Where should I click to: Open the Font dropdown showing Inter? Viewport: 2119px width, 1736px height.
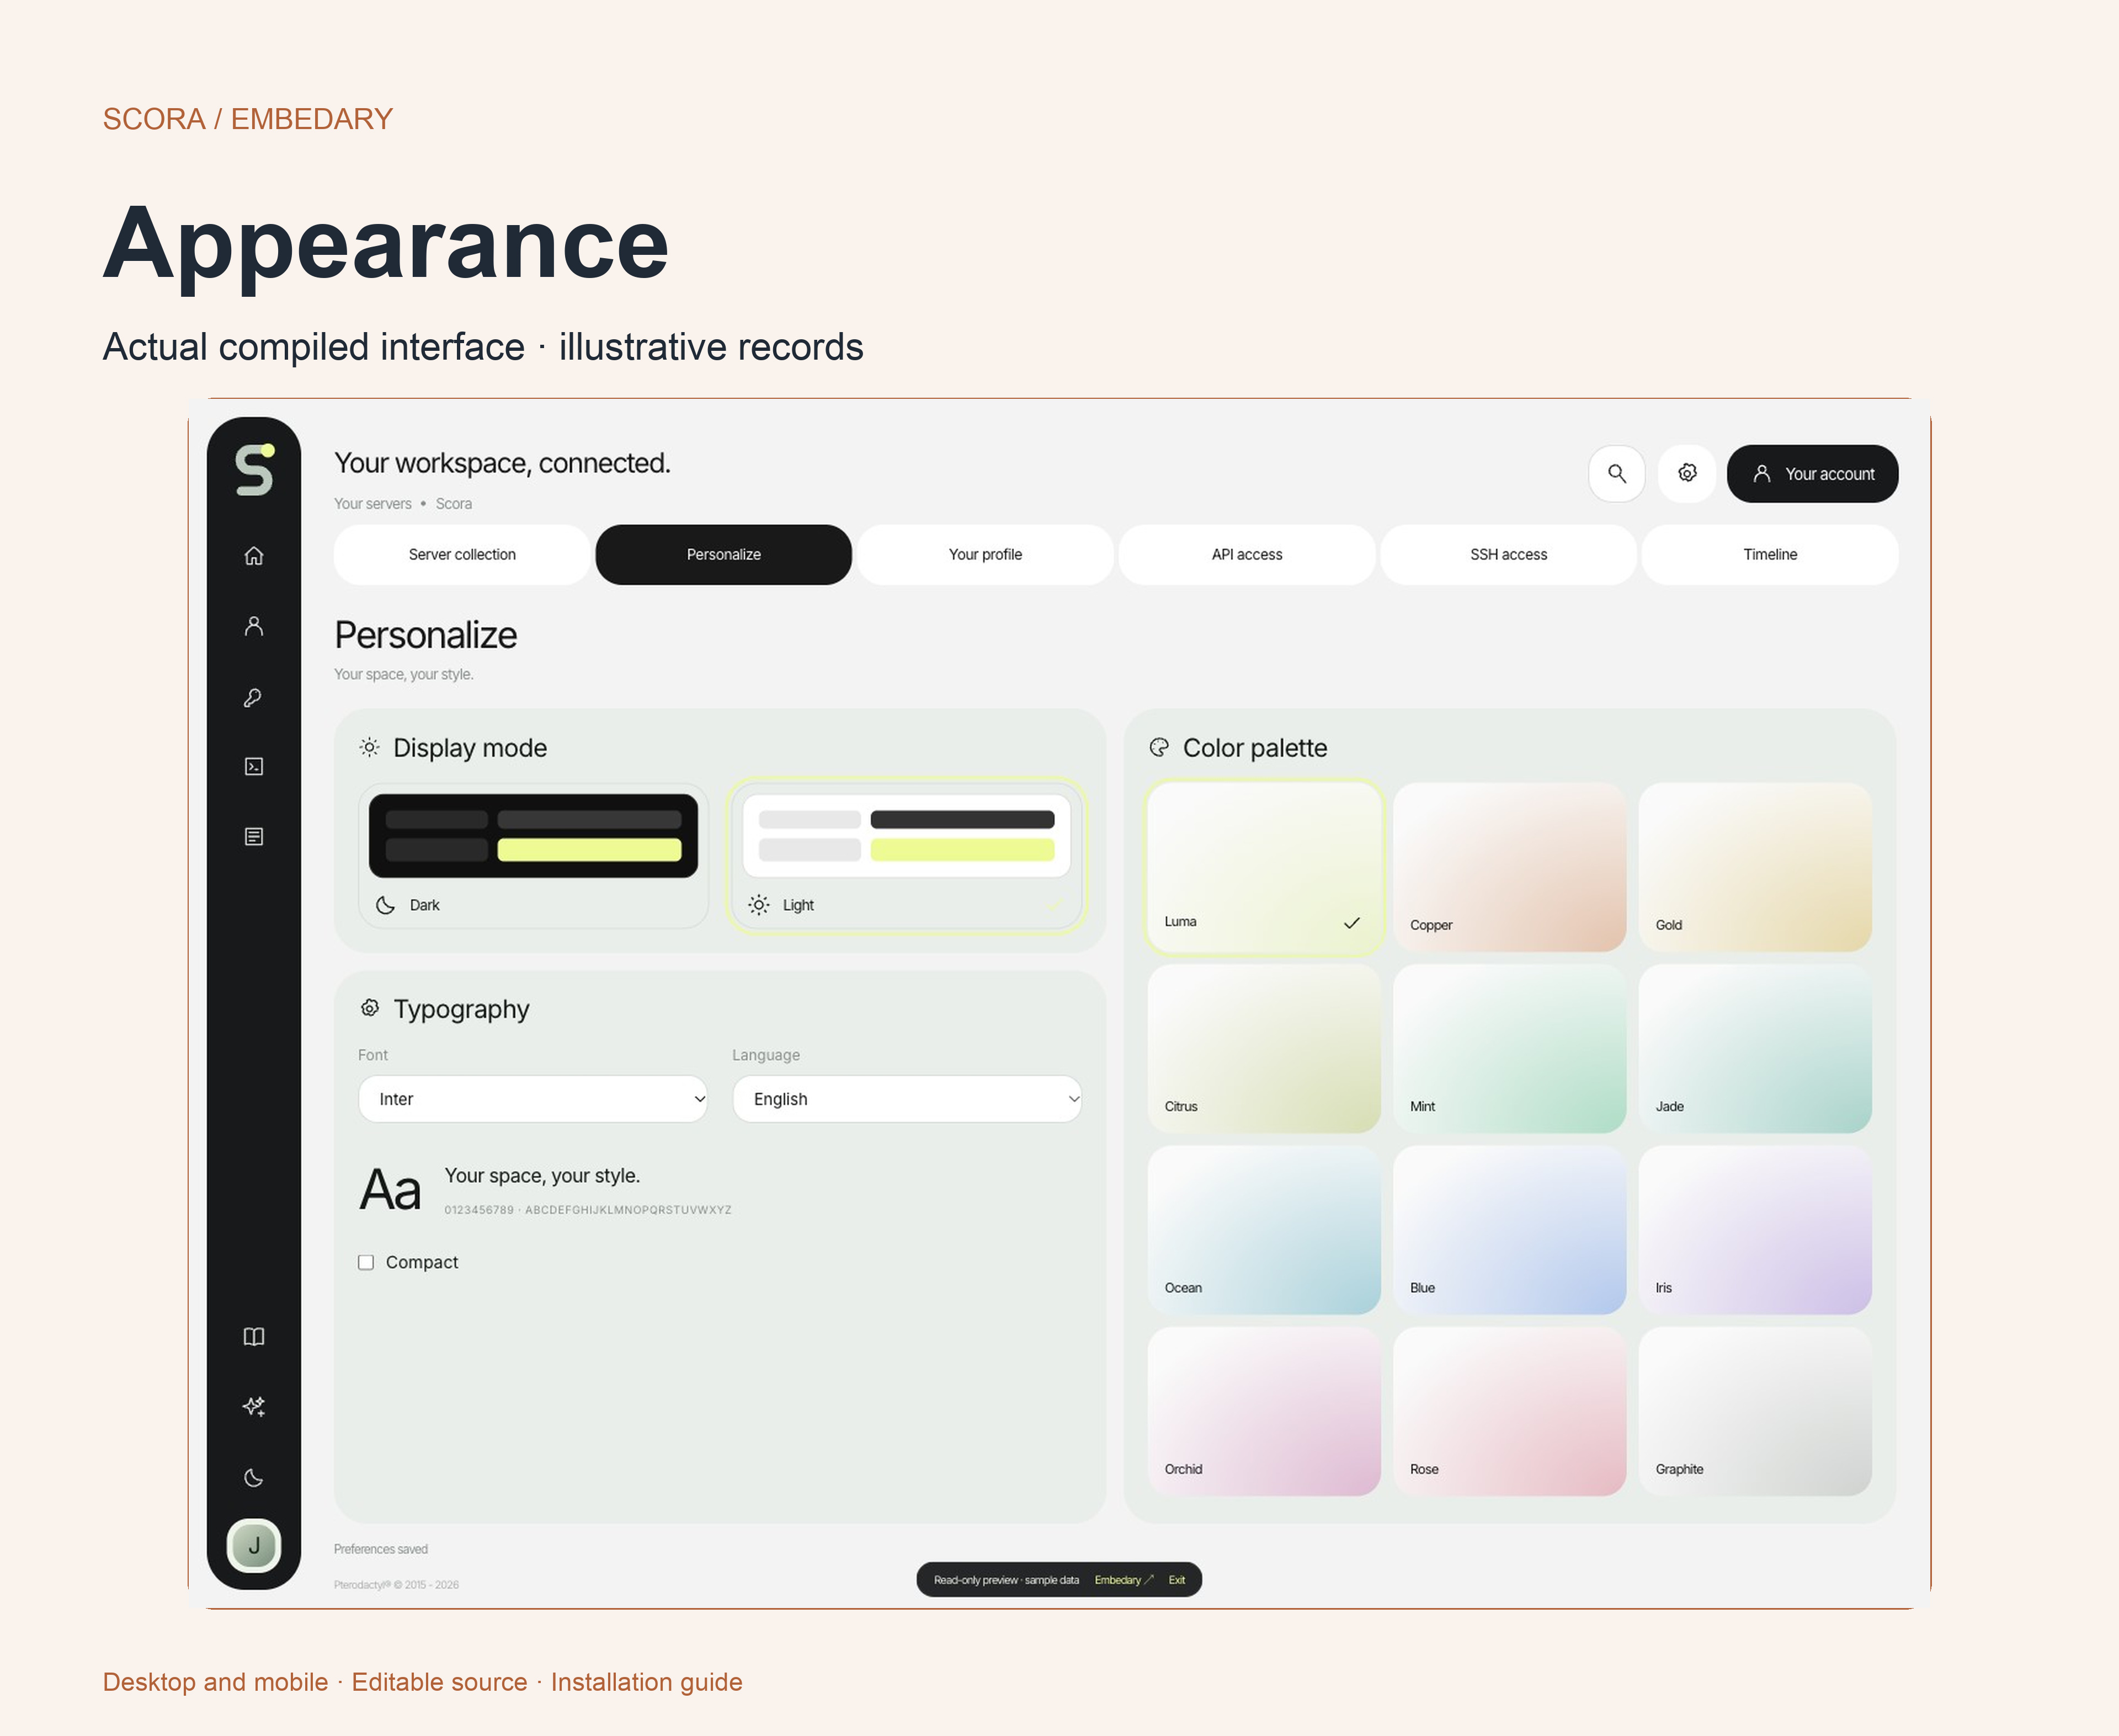pos(533,1099)
